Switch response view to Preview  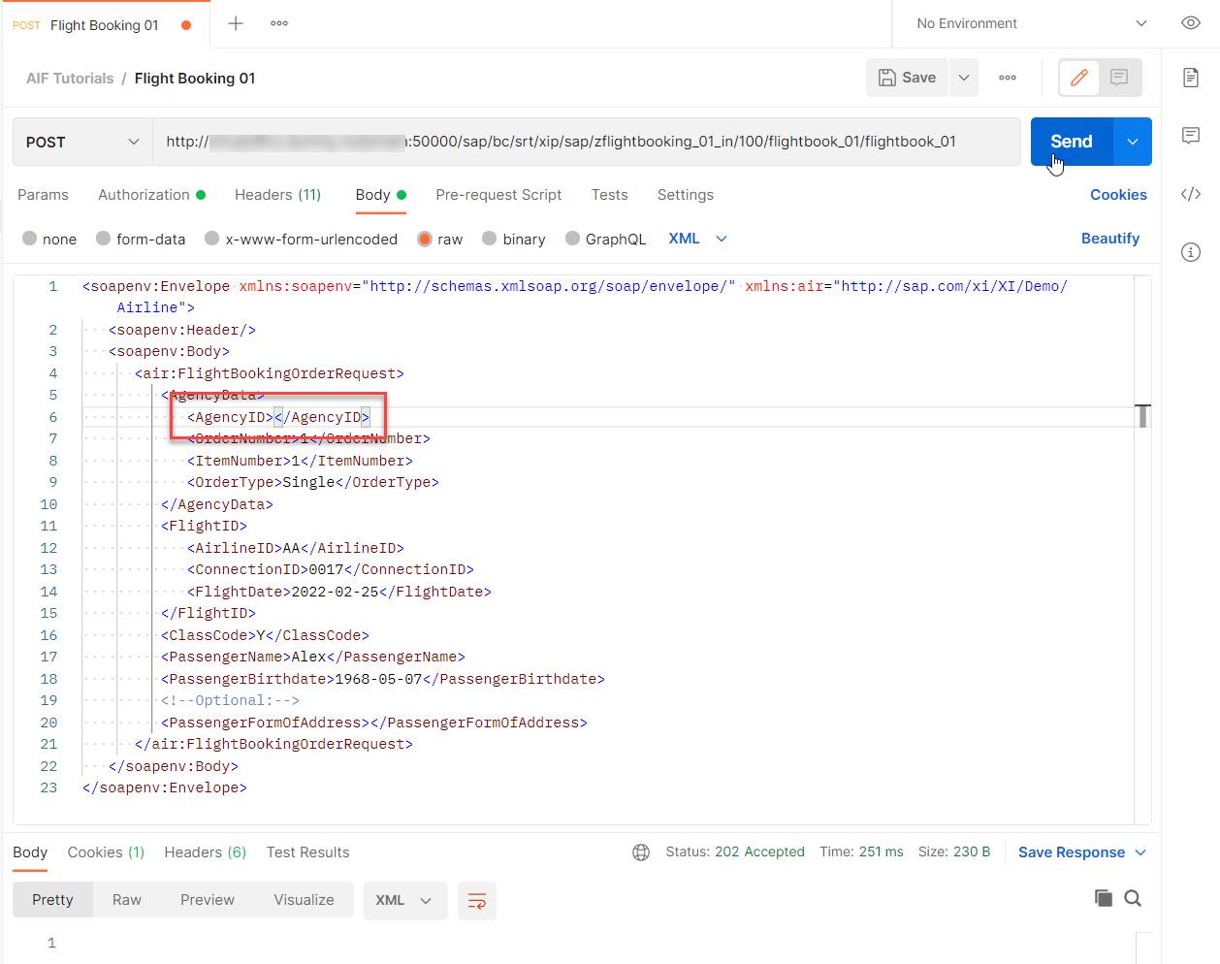click(x=208, y=900)
